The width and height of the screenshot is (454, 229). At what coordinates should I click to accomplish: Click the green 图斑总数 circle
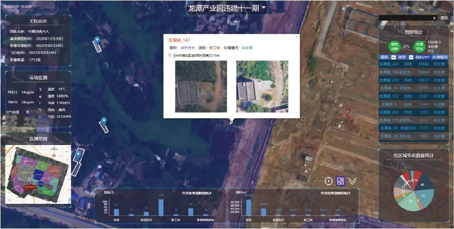pyautogui.click(x=394, y=46)
